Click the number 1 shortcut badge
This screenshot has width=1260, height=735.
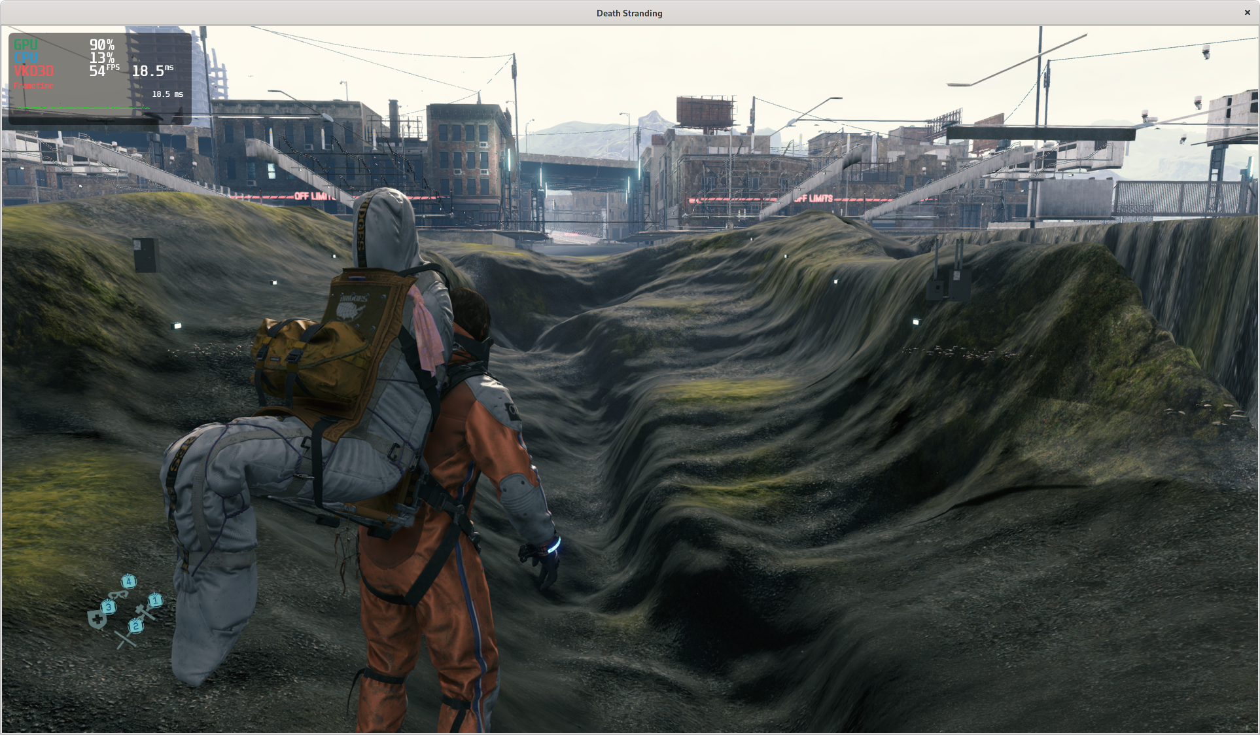click(x=155, y=600)
